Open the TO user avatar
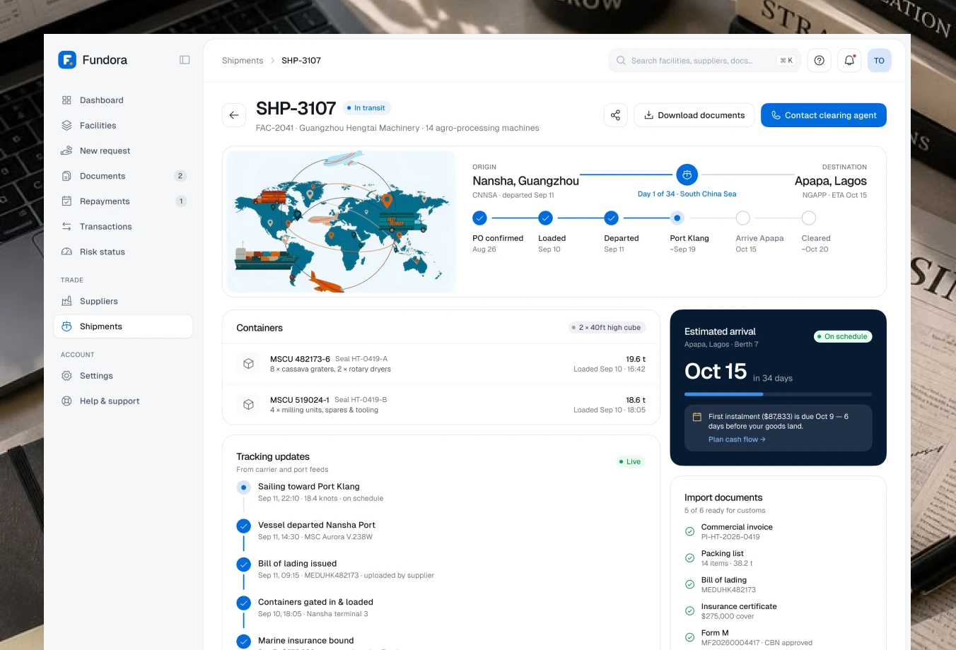The height and width of the screenshot is (650, 956). click(879, 61)
